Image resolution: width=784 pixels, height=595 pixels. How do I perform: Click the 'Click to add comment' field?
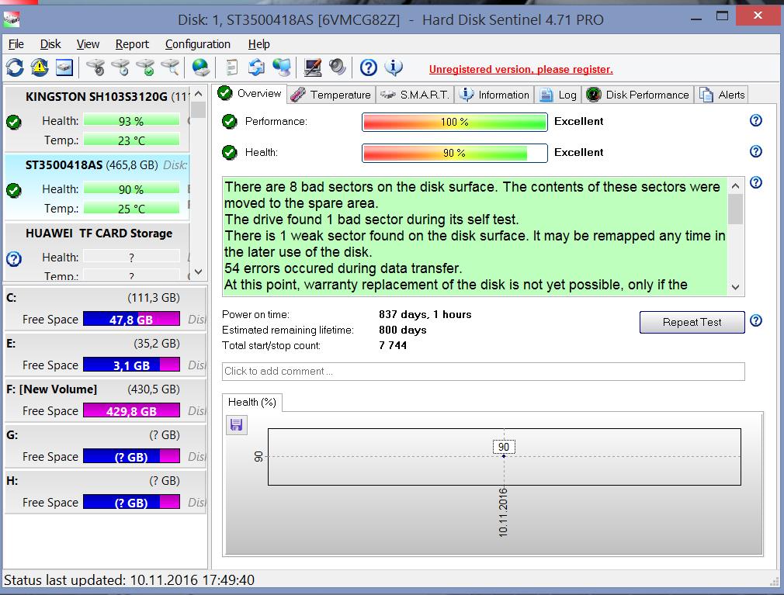(483, 371)
